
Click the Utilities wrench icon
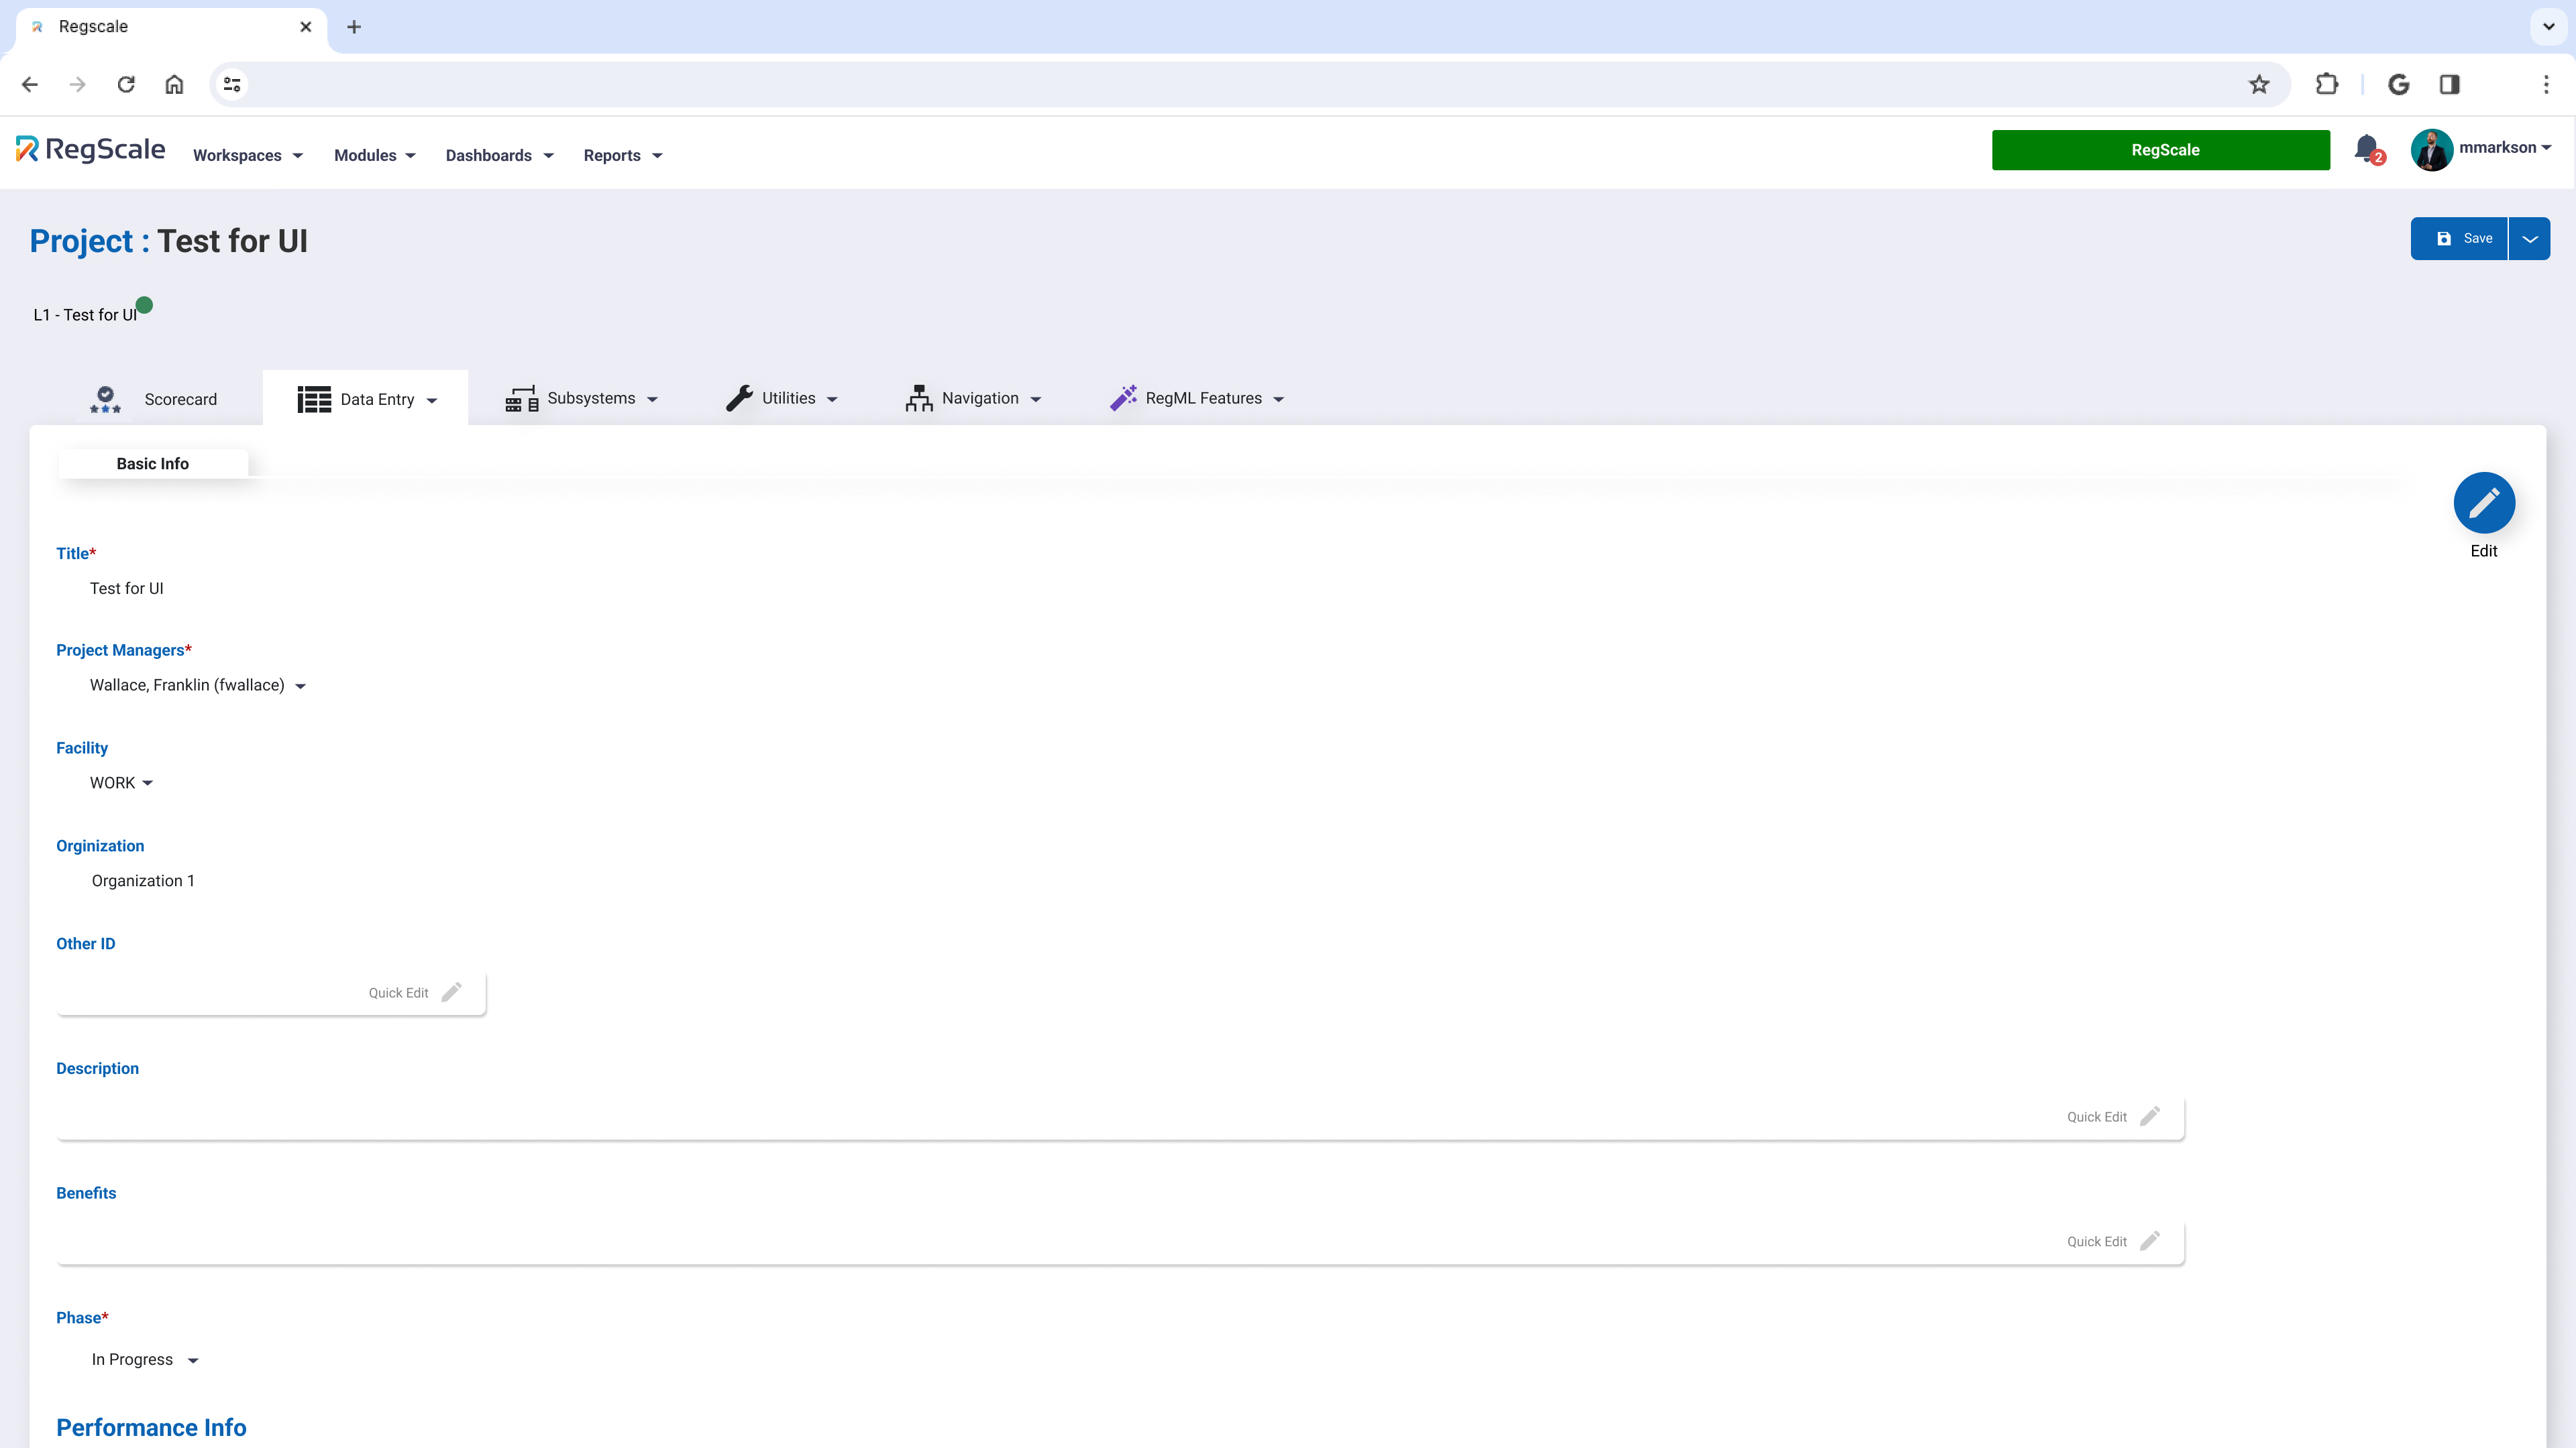(x=739, y=398)
